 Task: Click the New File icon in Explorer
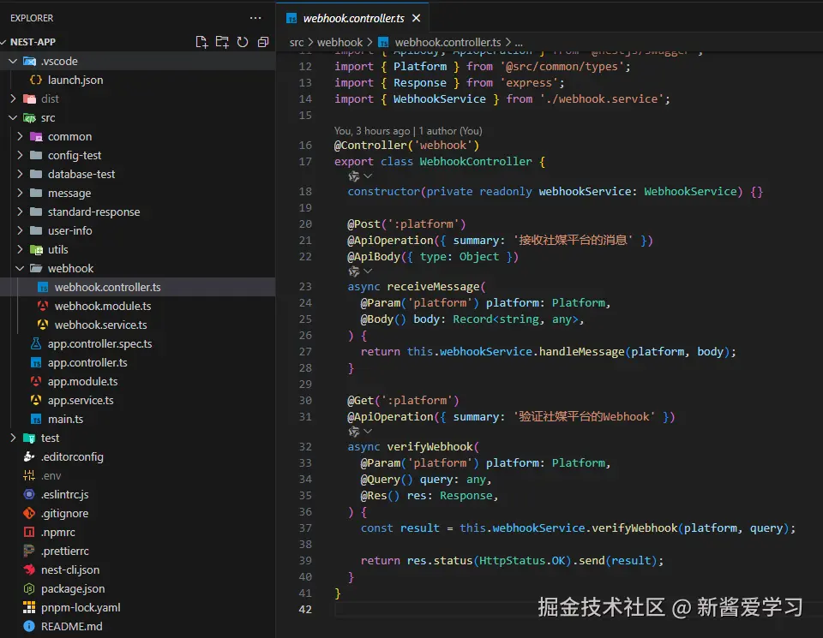point(201,42)
